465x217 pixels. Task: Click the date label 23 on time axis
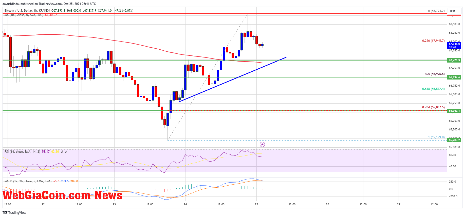pyautogui.click(x=114, y=204)
